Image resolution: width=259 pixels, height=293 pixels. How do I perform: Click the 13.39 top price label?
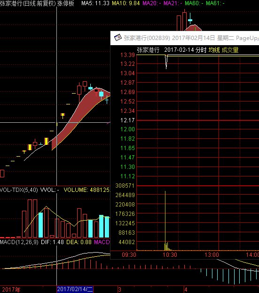point(127,55)
